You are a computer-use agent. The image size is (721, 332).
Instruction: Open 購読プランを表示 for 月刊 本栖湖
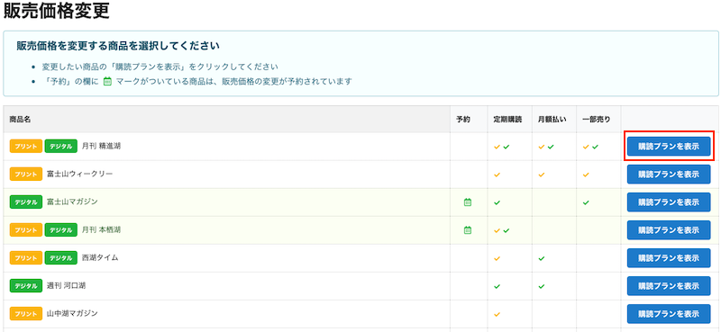click(x=669, y=230)
